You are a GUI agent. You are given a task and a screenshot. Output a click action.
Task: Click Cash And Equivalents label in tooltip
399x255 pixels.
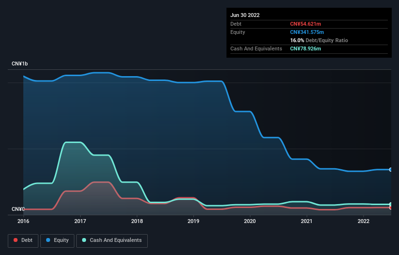point(256,48)
